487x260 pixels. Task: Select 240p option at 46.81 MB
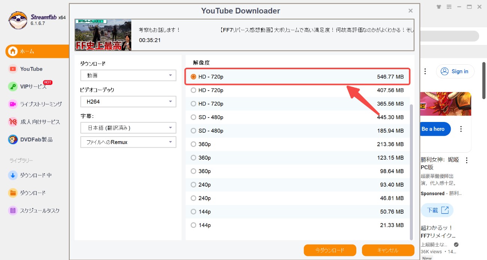point(298,198)
